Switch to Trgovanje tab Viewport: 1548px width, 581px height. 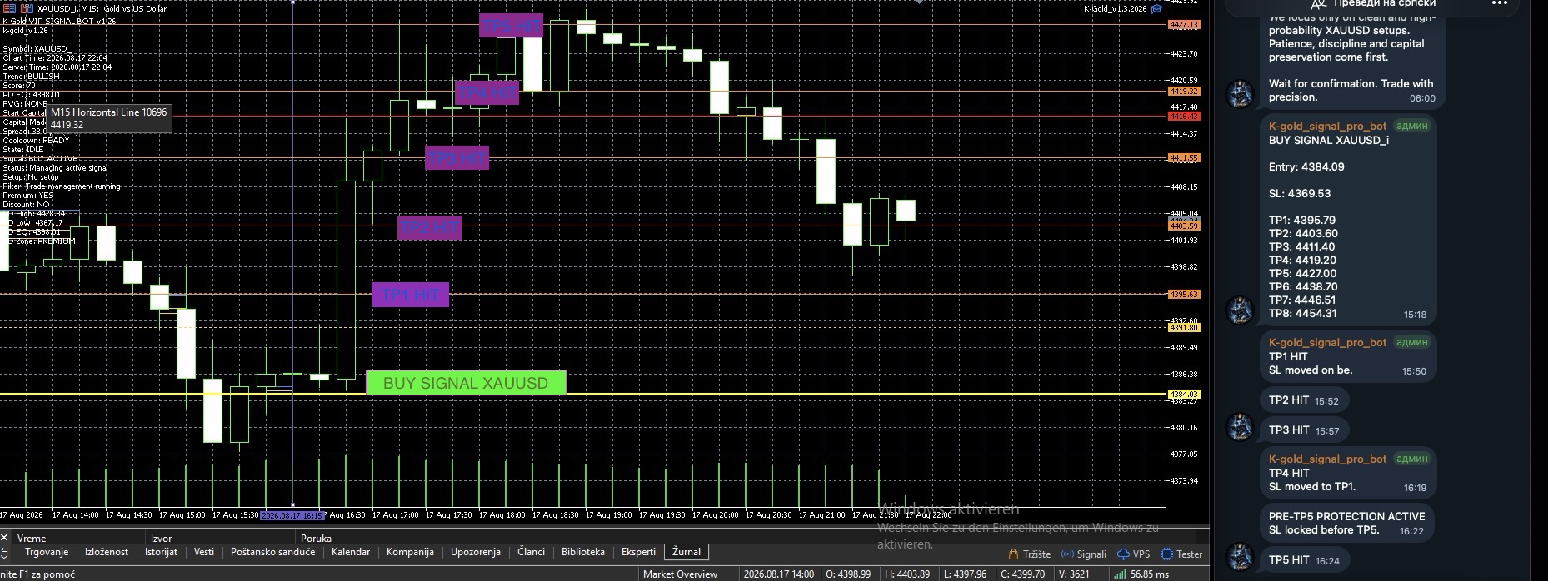(x=46, y=552)
